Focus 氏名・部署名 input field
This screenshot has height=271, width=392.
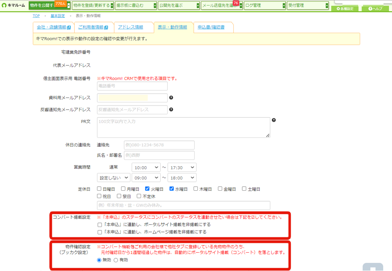159,155
